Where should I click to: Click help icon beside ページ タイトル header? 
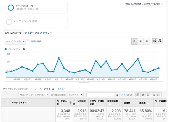coord(29,103)
